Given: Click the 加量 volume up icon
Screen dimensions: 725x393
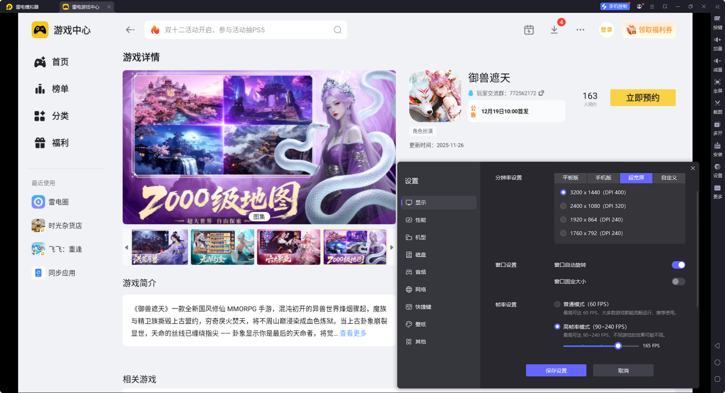Looking at the screenshot, I should [x=717, y=43].
